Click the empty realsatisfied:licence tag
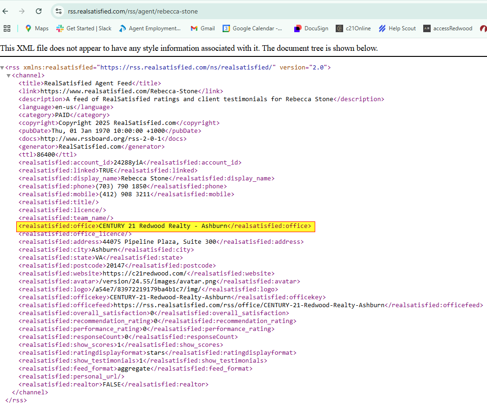The height and width of the screenshot is (406, 487). click(62, 210)
